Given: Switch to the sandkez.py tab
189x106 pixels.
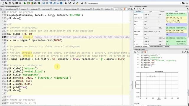Looking at the screenshot, I should [x=35, y=9].
